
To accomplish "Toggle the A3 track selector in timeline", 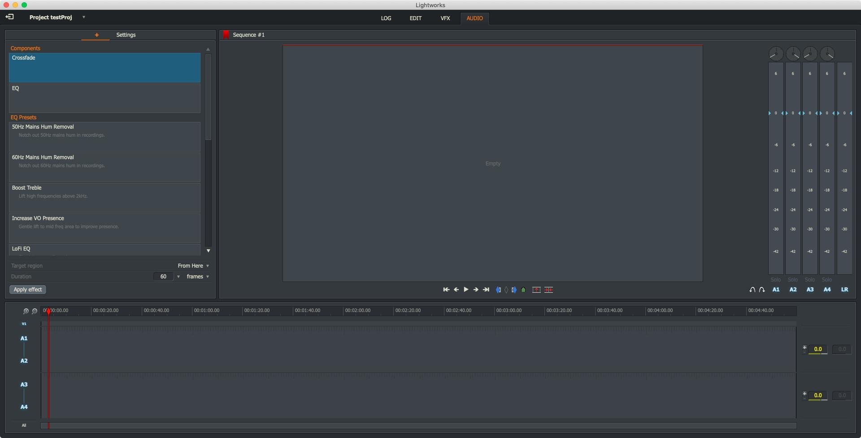I will tap(24, 385).
